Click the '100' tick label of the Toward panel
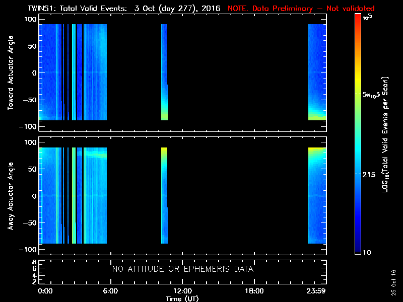This screenshot has height=302, width=403. tap(31, 19)
